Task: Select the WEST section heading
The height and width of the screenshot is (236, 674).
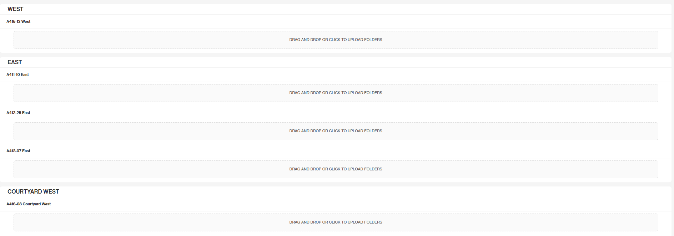Action: click(x=15, y=9)
